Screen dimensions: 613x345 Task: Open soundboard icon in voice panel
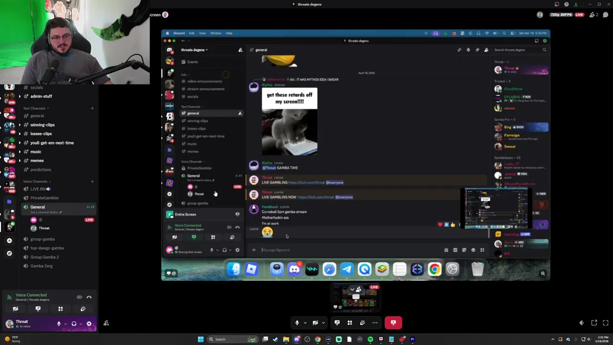coord(83,309)
